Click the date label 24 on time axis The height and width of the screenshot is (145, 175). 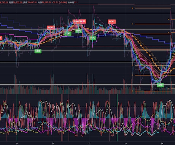[x=162, y=143]
